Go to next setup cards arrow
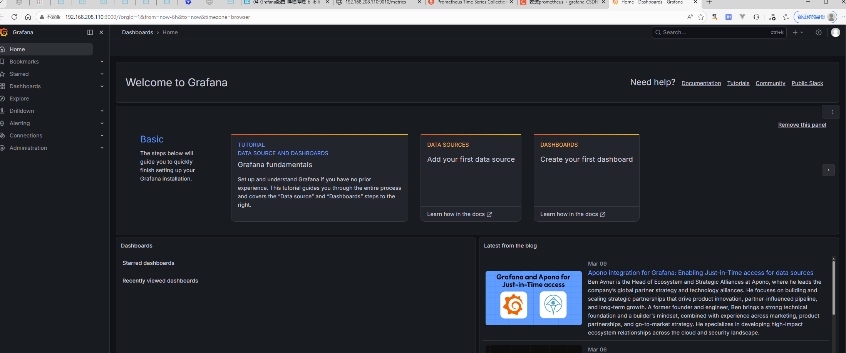This screenshot has width=846, height=353. (x=828, y=170)
